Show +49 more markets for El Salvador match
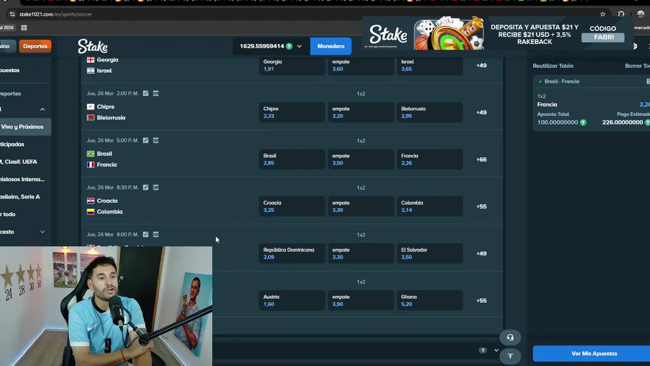 click(x=481, y=254)
